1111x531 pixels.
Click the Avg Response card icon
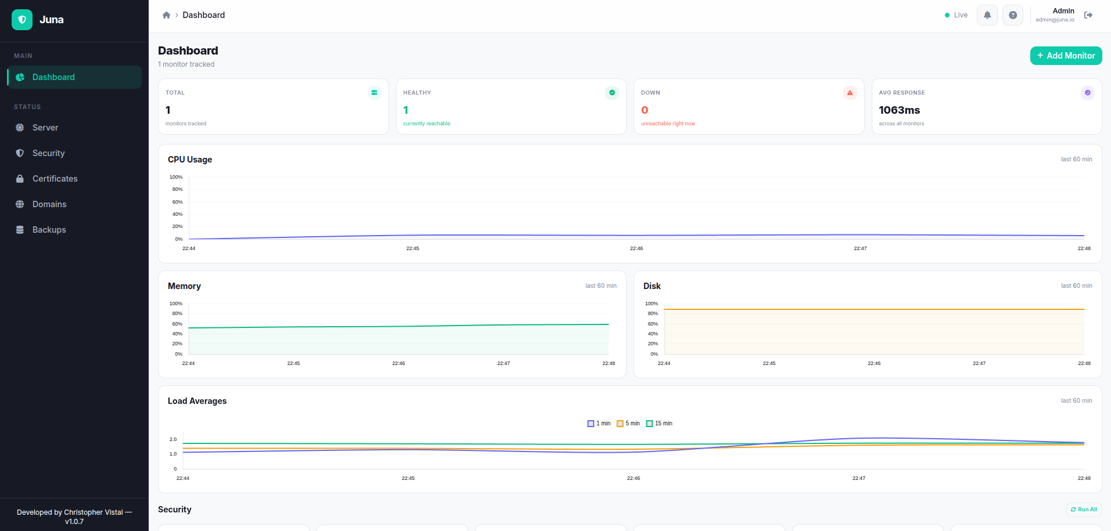pos(1088,93)
